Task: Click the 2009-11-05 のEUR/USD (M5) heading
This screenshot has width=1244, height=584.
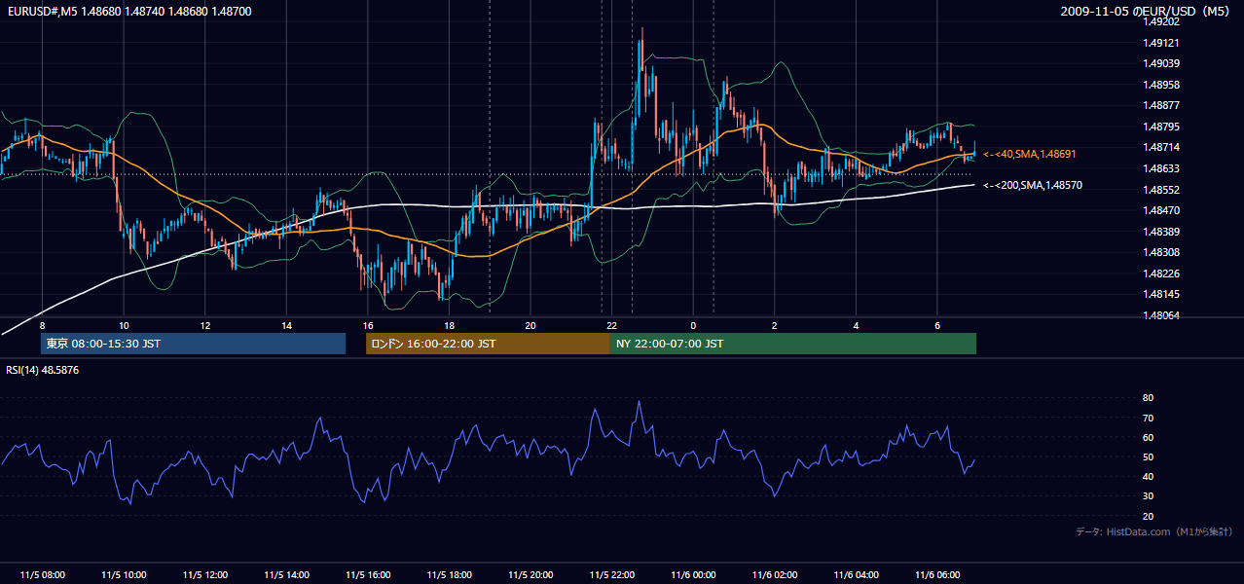Action: coord(1147,12)
